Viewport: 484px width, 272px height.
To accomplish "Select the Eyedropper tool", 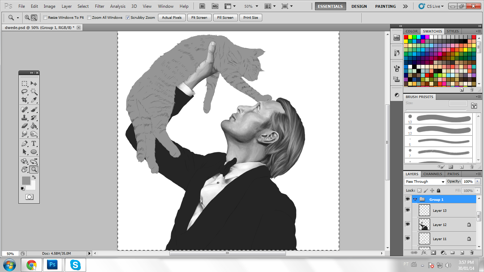I will (34, 100).
